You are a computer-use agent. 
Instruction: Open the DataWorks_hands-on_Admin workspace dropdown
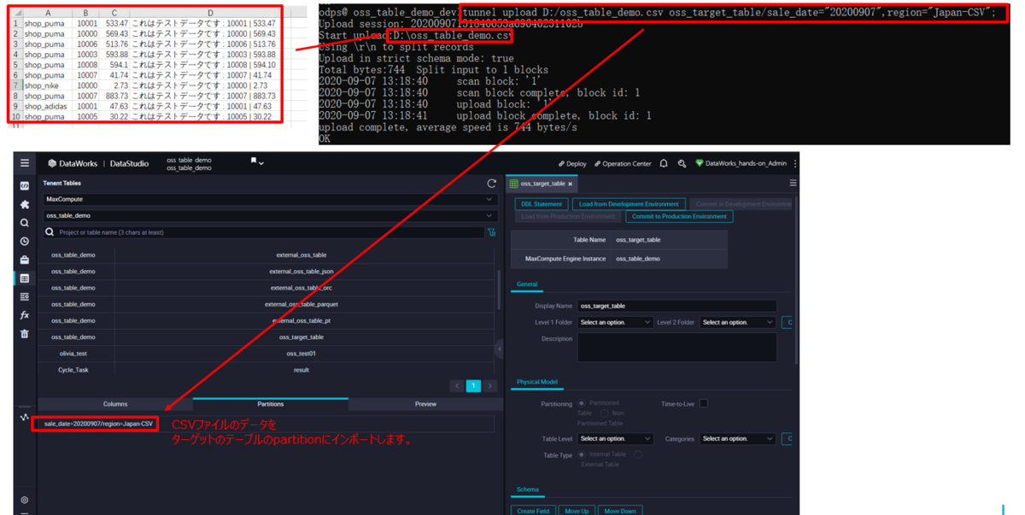click(x=741, y=163)
